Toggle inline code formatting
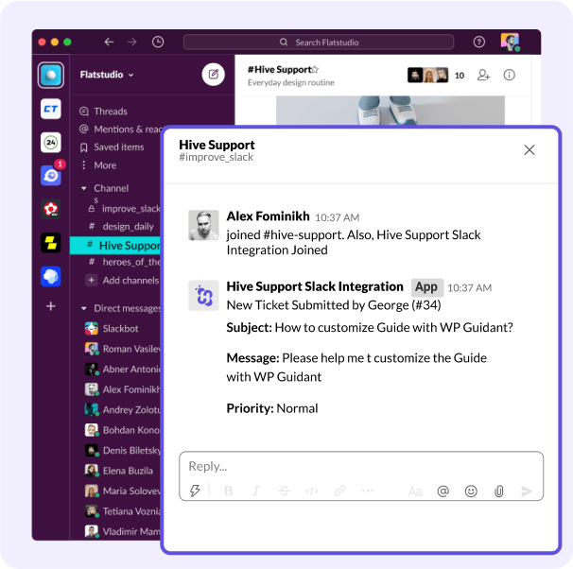Image resolution: width=573 pixels, height=569 pixels. point(312,491)
